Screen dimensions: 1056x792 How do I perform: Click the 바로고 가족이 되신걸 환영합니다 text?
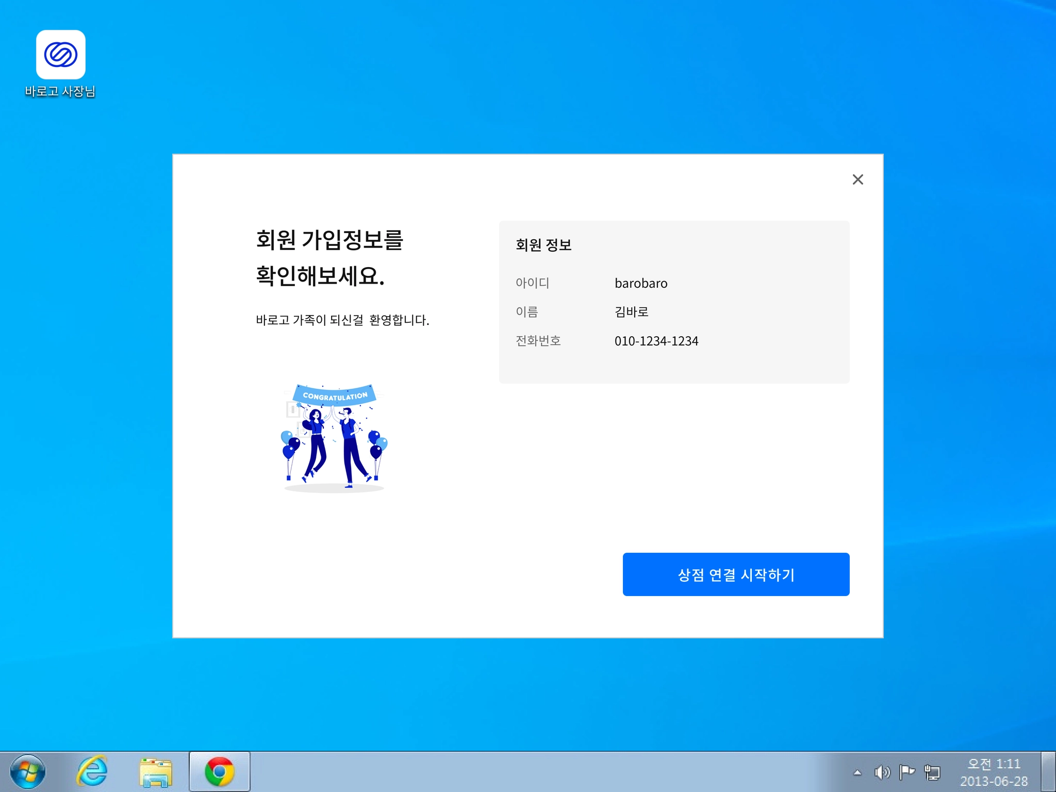click(x=342, y=320)
